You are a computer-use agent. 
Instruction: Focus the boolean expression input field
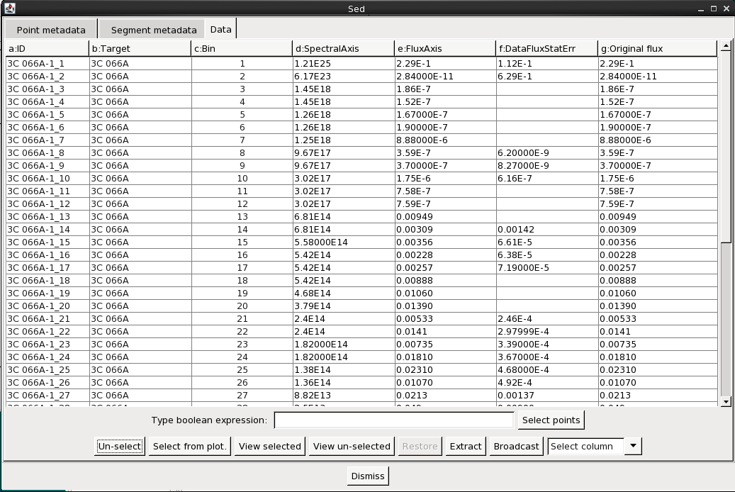(x=394, y=420)
